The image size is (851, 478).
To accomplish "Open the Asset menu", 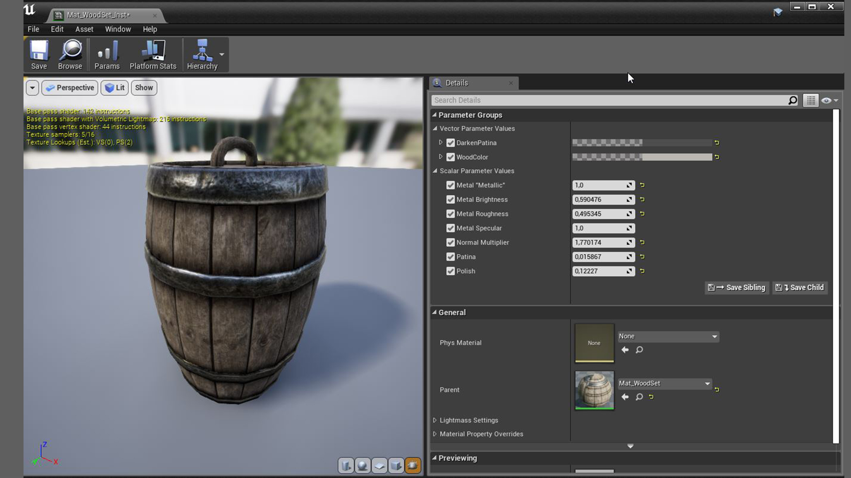I will click(x=84, y=29).
